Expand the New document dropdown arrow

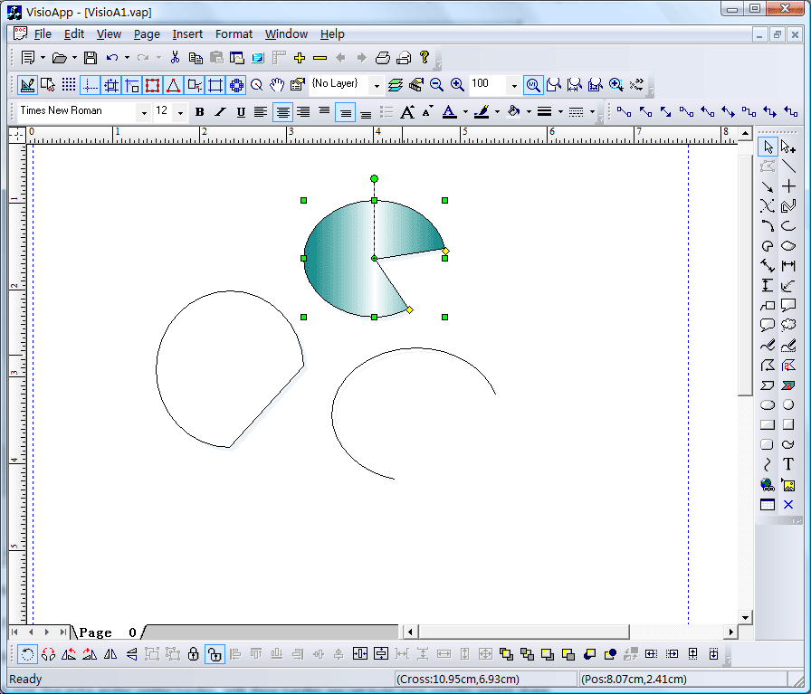[x=43, y=58]
